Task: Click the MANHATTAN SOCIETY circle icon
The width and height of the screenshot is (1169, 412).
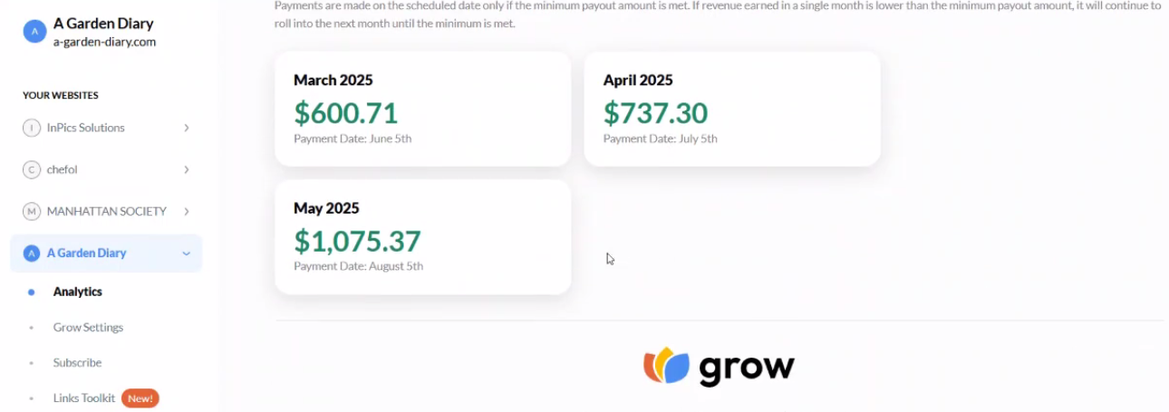Action: click(x=32, y=211)
